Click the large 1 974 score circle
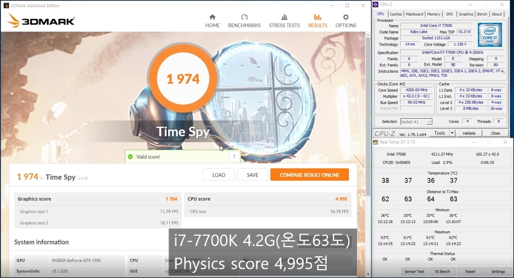Image resolution: width=514 pixels, height=278 pixels. (183, 79)
